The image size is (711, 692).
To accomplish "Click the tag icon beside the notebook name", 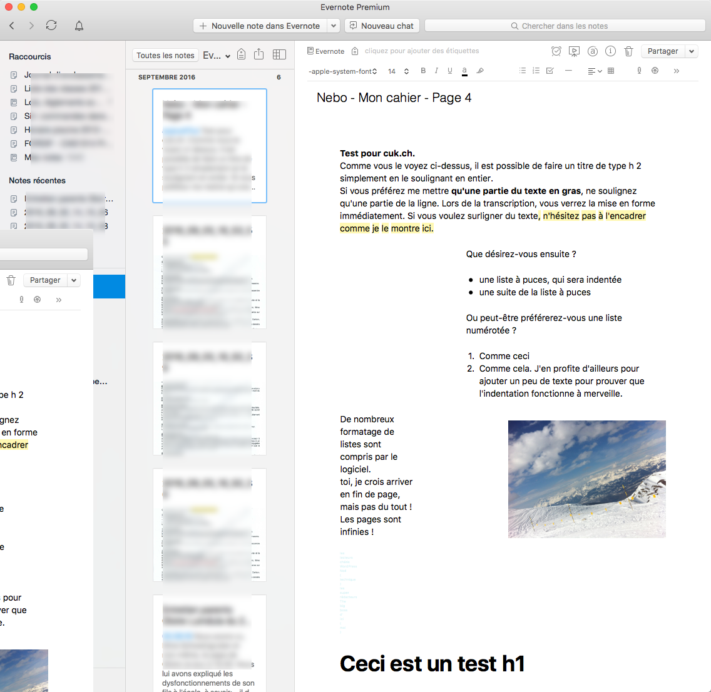I will click(x=355, y=51).
